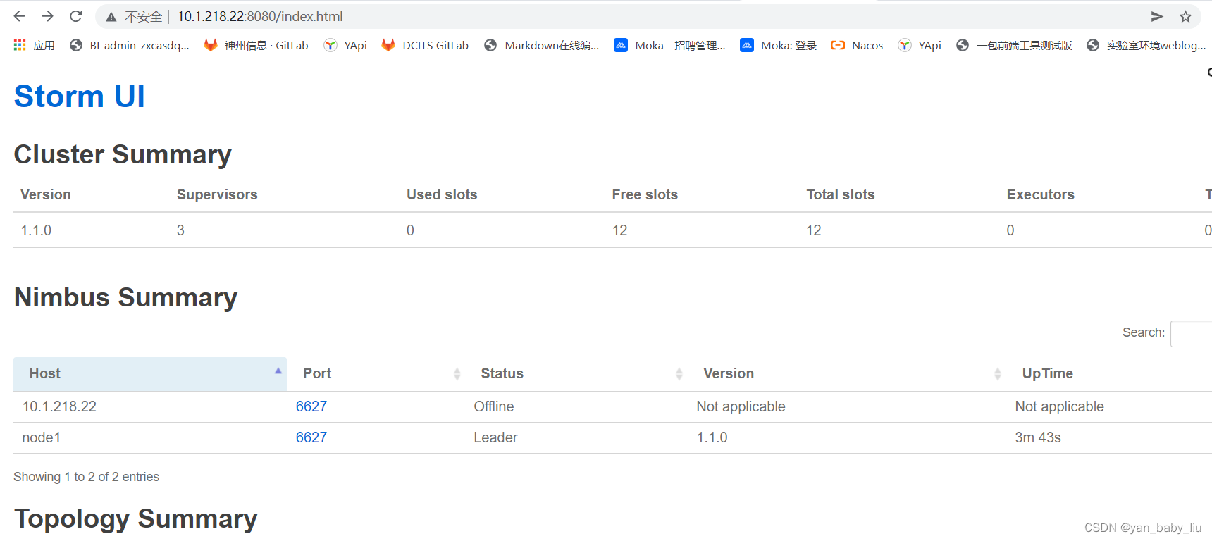This screenshot has width=1212, height=541.
Task: Click 'Showing 1 to 2 of 2 entries' text
Action: point(86,477)
